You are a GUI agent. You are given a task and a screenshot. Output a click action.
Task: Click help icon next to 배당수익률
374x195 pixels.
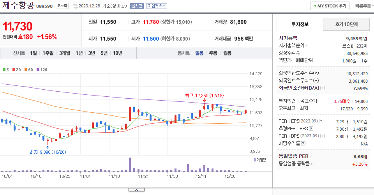click(303, 144)
